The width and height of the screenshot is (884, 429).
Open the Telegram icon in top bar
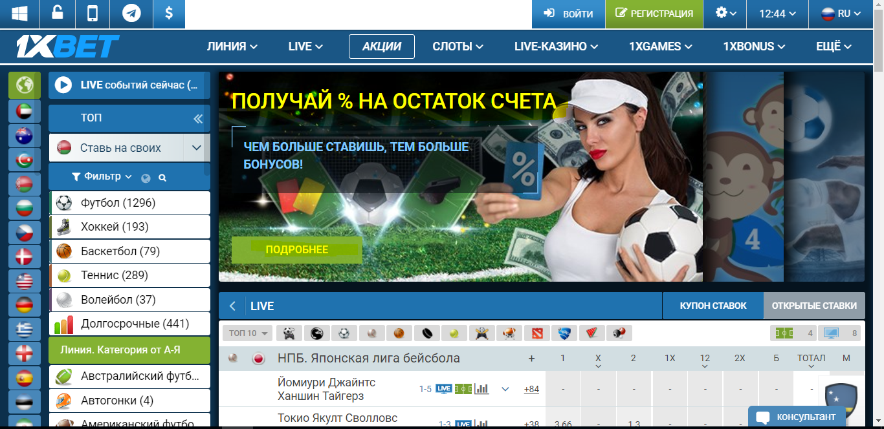[131, 13]
